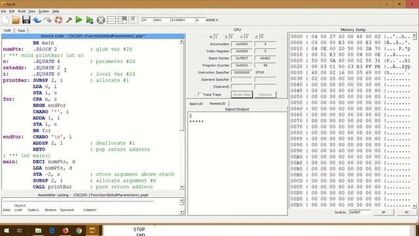This screenshot has width=419, height=236.
Task: Click Memory Dump scrollbar down arrow
Action: tap(414, 206)
